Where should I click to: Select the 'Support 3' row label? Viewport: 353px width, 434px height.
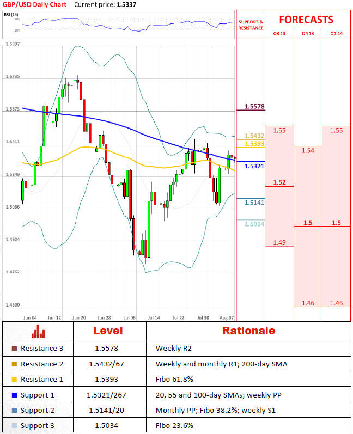[38, 426]
